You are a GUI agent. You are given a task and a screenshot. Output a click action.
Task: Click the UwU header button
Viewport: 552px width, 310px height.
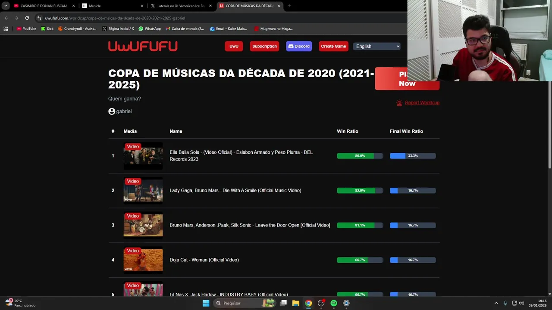(234, 46)
